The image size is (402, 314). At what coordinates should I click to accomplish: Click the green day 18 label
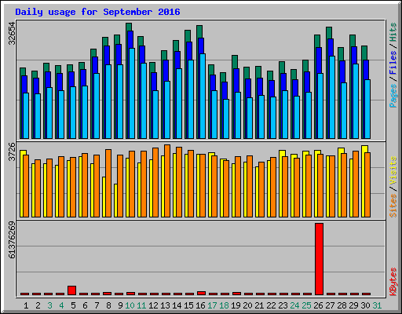click(224, 305)
